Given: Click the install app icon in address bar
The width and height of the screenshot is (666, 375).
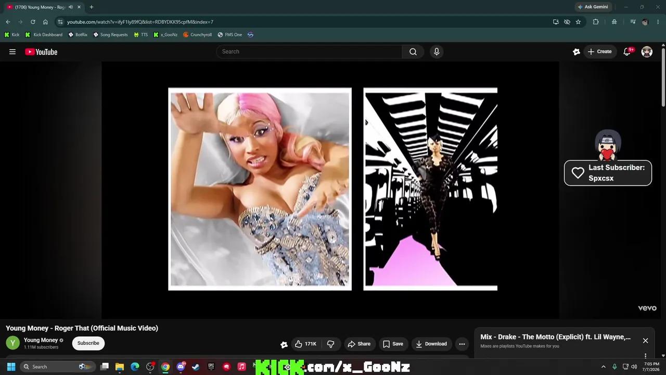Looking at the screenshot, I should pyautogui.click(x=556, y=22).
